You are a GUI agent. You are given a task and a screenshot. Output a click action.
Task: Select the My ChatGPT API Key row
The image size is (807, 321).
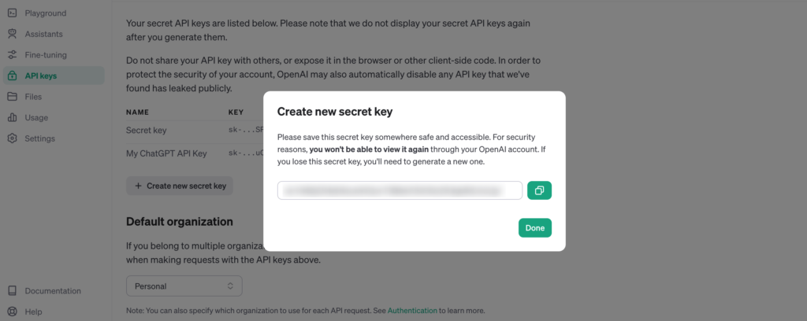pos(166,153)
